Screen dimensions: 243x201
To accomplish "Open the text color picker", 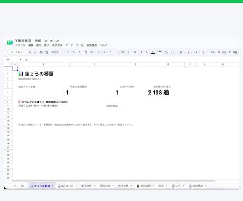I will tap(153, 52).
